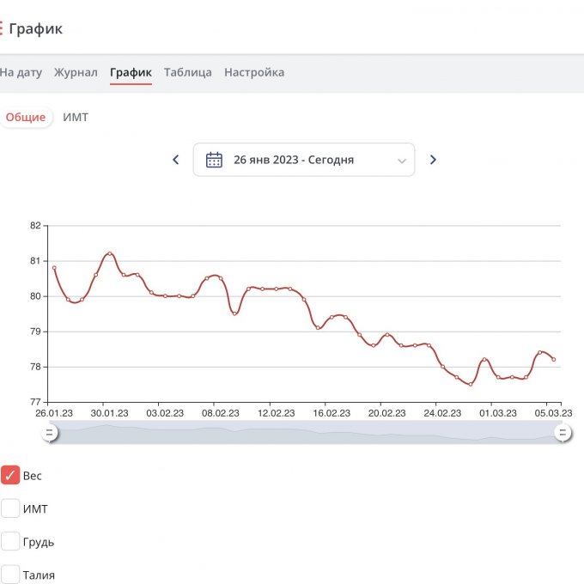The height and width of the screenshot is (584, 584).
Task: Open the 26 янв 2023 - Сегодня selector
Action: coord(294,160)
